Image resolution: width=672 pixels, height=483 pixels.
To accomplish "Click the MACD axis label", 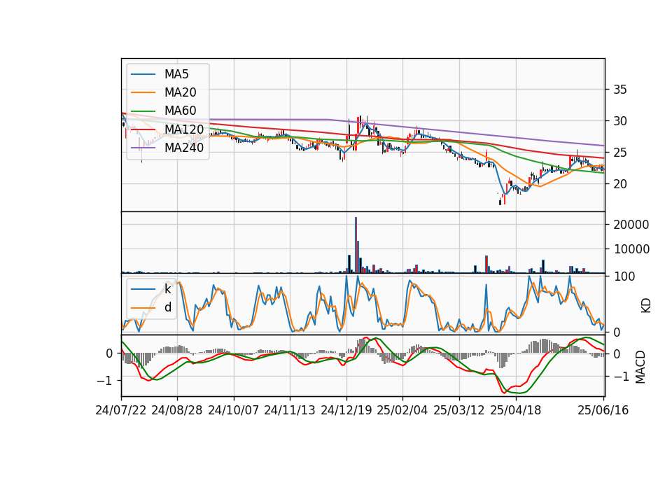I will 640,367.
